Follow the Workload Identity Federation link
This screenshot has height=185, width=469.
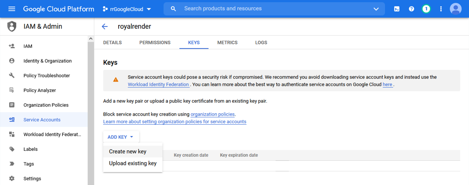pyautogui.click(x=158, y=85)
